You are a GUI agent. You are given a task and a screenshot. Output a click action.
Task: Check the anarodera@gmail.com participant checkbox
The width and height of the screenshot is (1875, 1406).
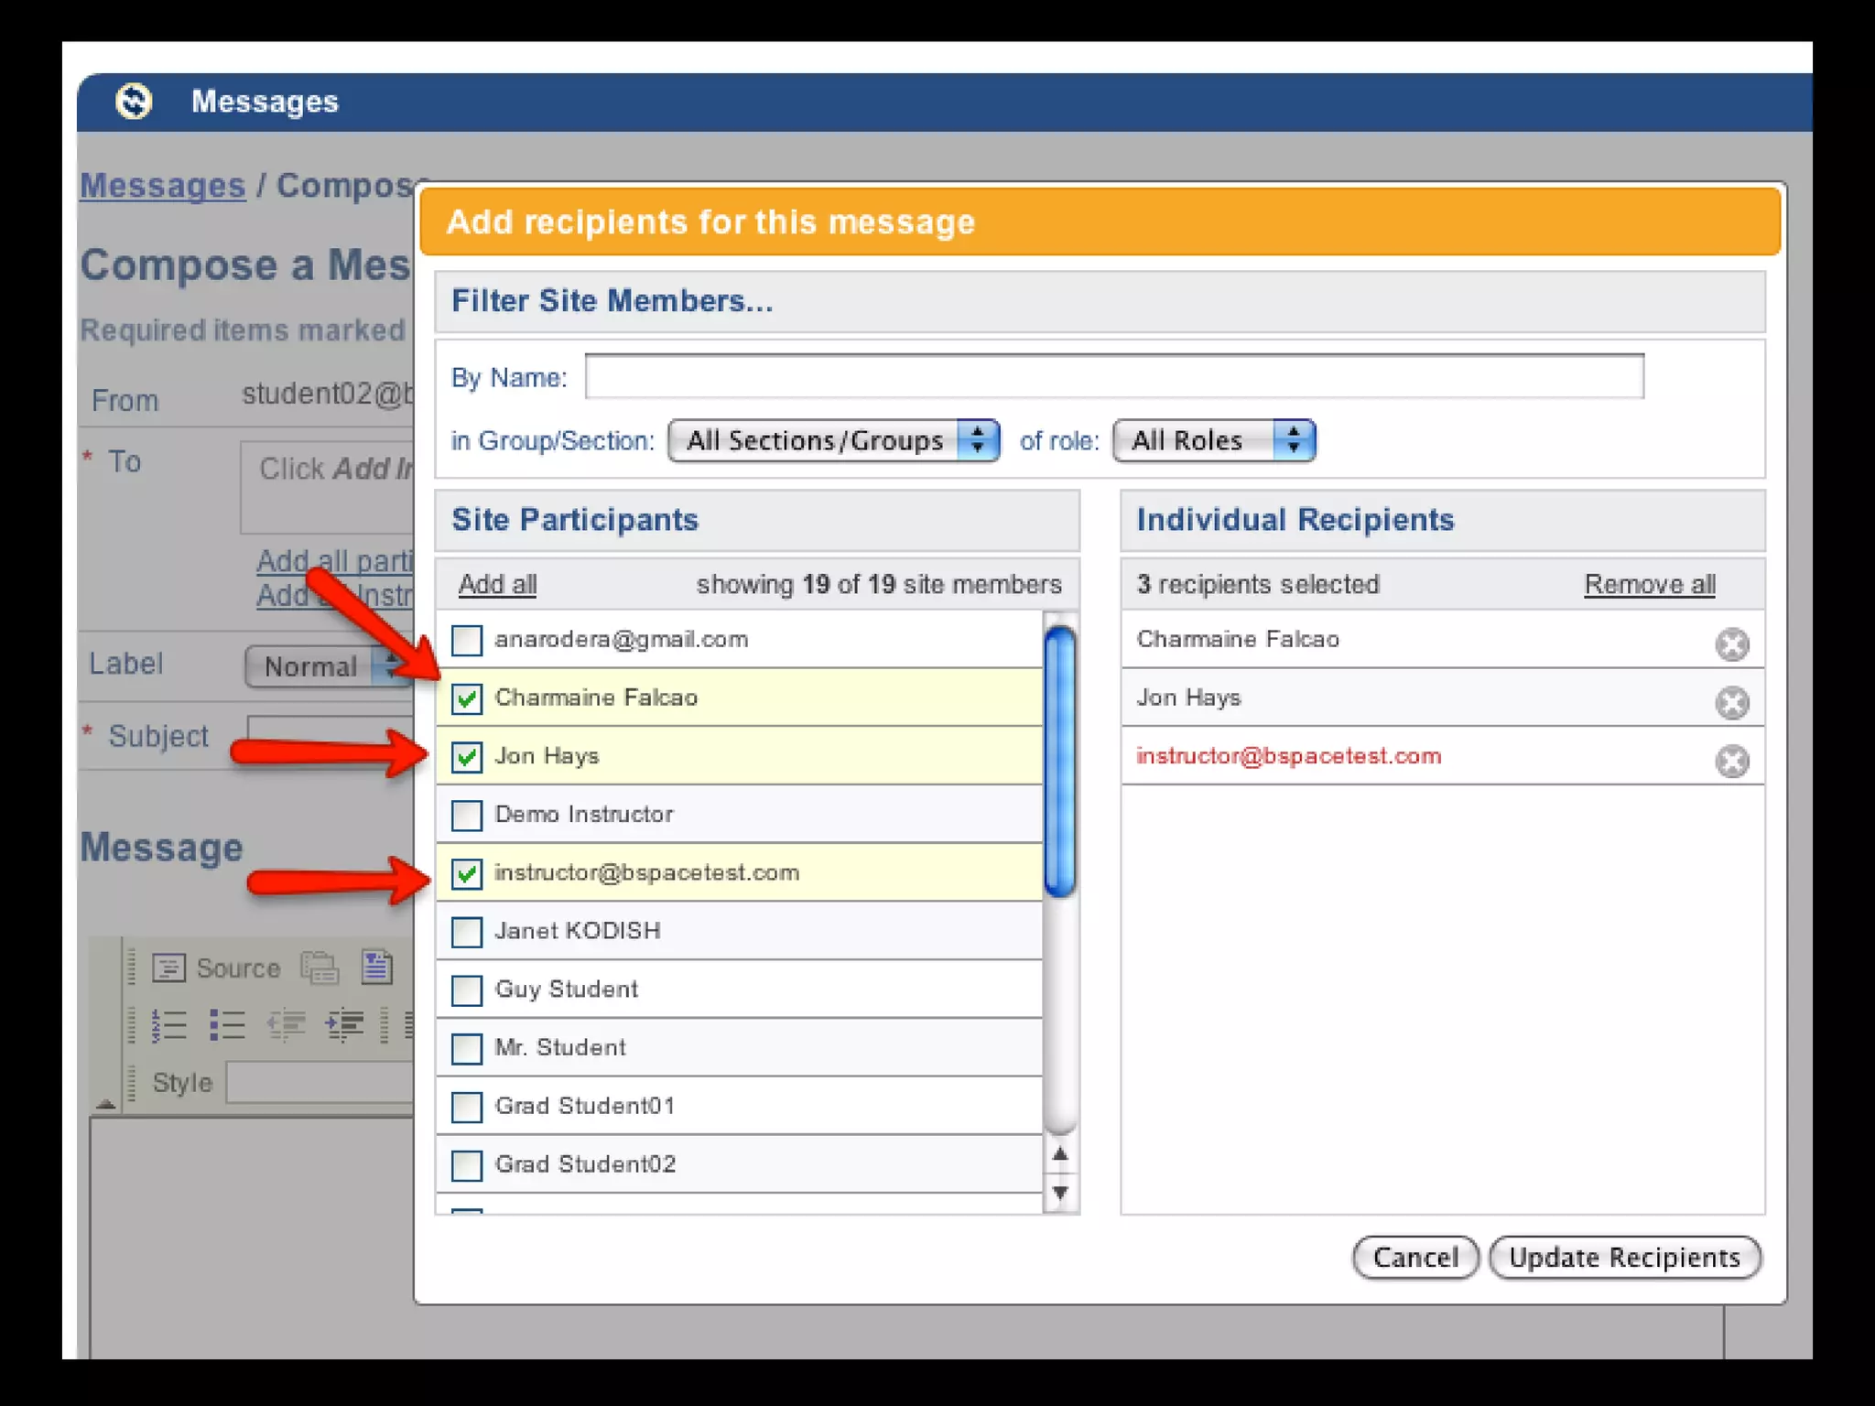[467, 640]
